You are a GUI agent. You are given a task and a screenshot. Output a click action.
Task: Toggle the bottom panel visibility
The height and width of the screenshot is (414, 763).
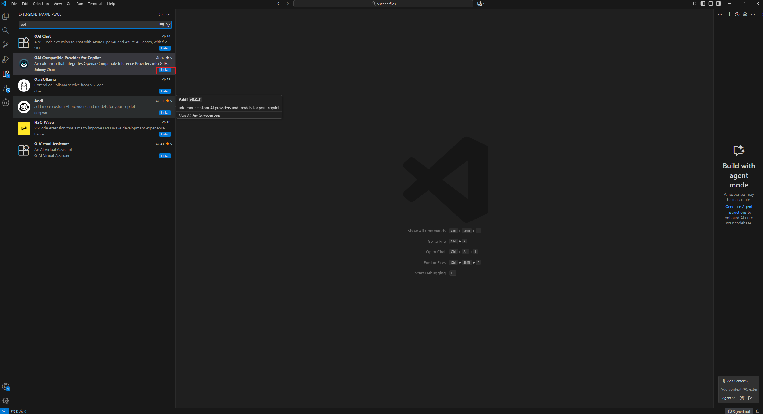point(711,4)
